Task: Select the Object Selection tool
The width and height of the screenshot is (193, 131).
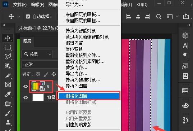Action: pyautogui.click(x=8, y=66)
